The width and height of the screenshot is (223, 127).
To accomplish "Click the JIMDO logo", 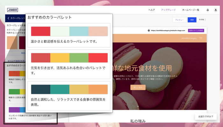I will click(x=12, y=10).
